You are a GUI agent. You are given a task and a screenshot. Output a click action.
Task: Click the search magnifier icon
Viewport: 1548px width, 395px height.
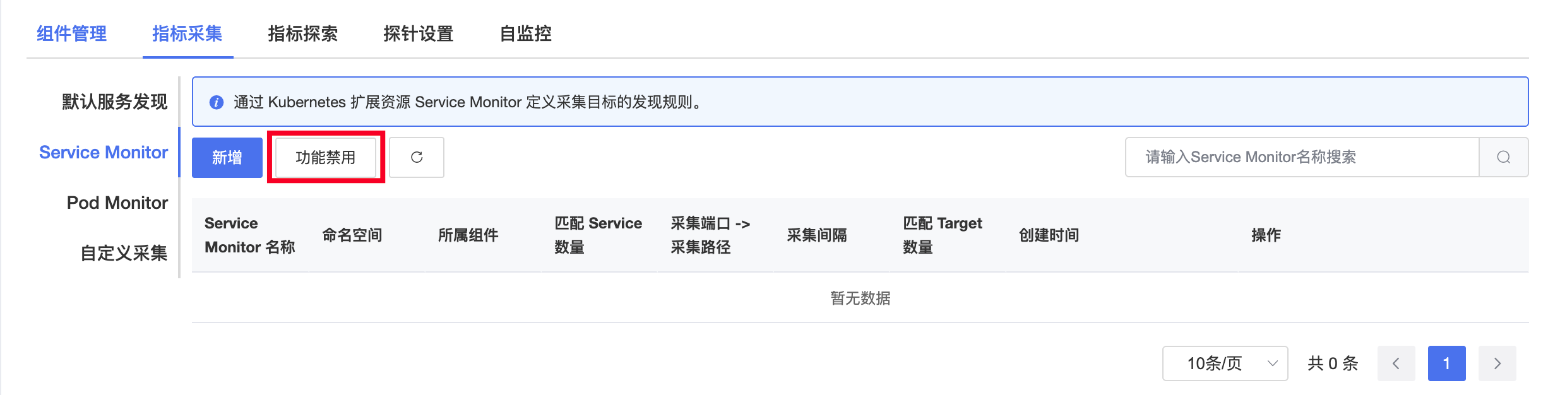coord(1504,157)
